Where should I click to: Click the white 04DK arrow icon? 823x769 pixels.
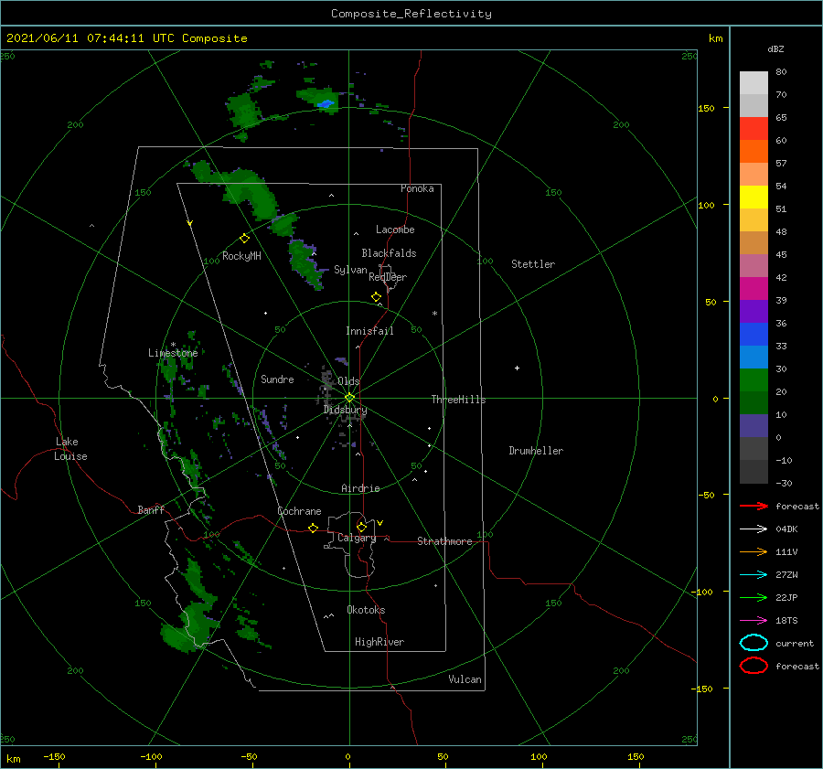coord(754,529)
